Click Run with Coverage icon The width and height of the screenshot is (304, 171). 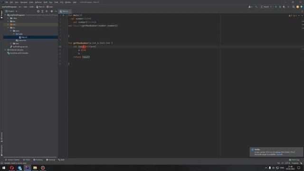284,7
